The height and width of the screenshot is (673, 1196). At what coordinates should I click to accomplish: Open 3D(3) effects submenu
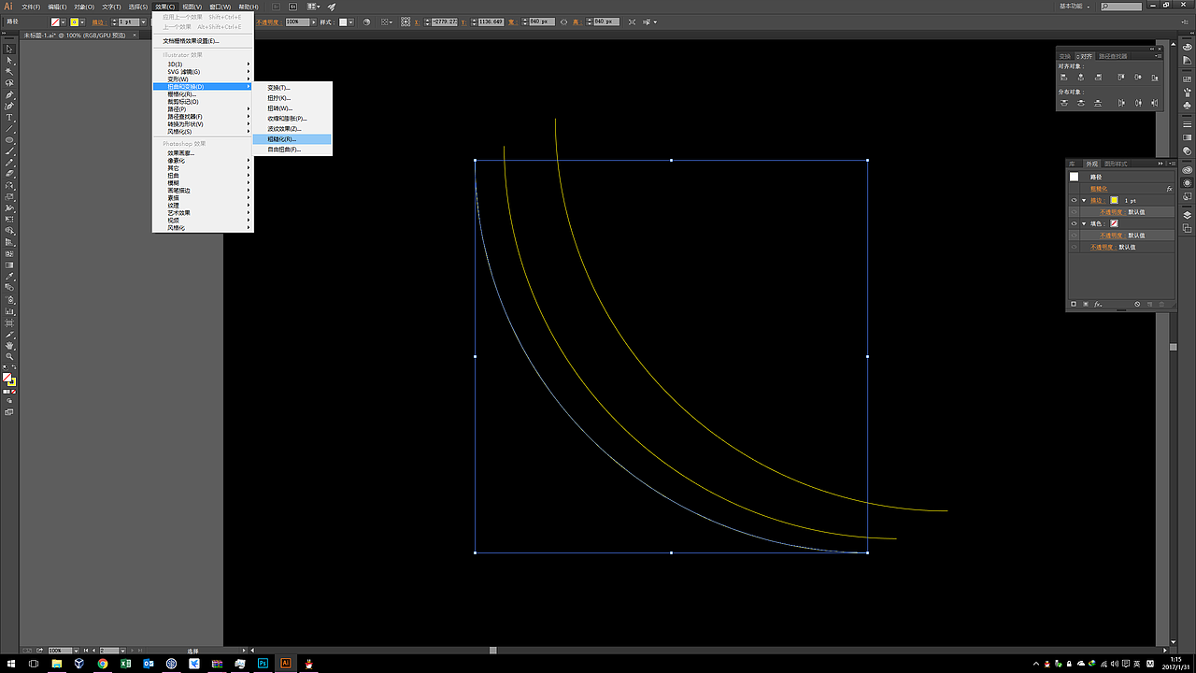coord(203,64)
